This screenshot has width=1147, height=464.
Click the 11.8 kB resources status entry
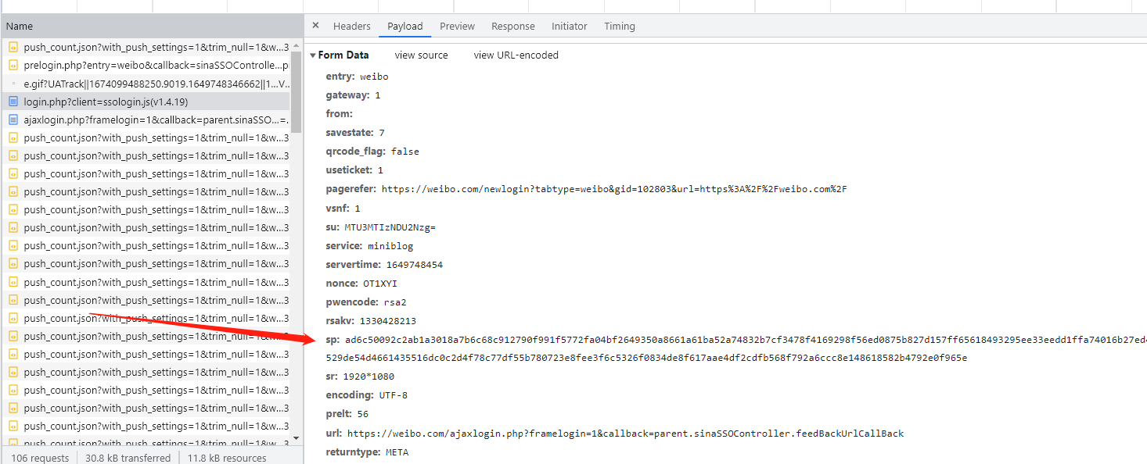click(227, 458)
